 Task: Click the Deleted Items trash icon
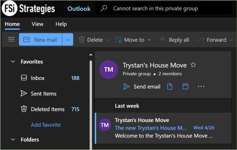24,109
